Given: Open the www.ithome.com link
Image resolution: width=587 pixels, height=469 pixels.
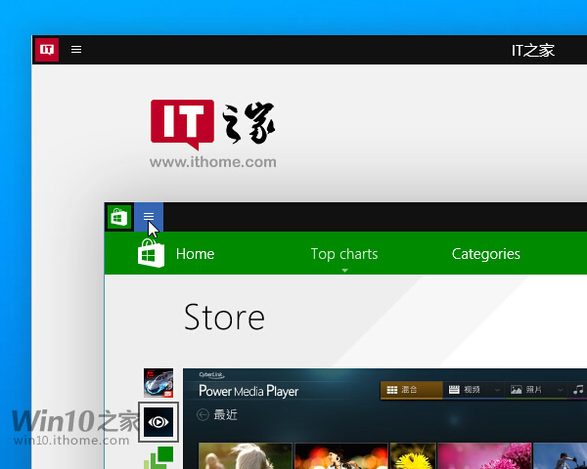Looking at the screenshot, I should tap(213, 162).
